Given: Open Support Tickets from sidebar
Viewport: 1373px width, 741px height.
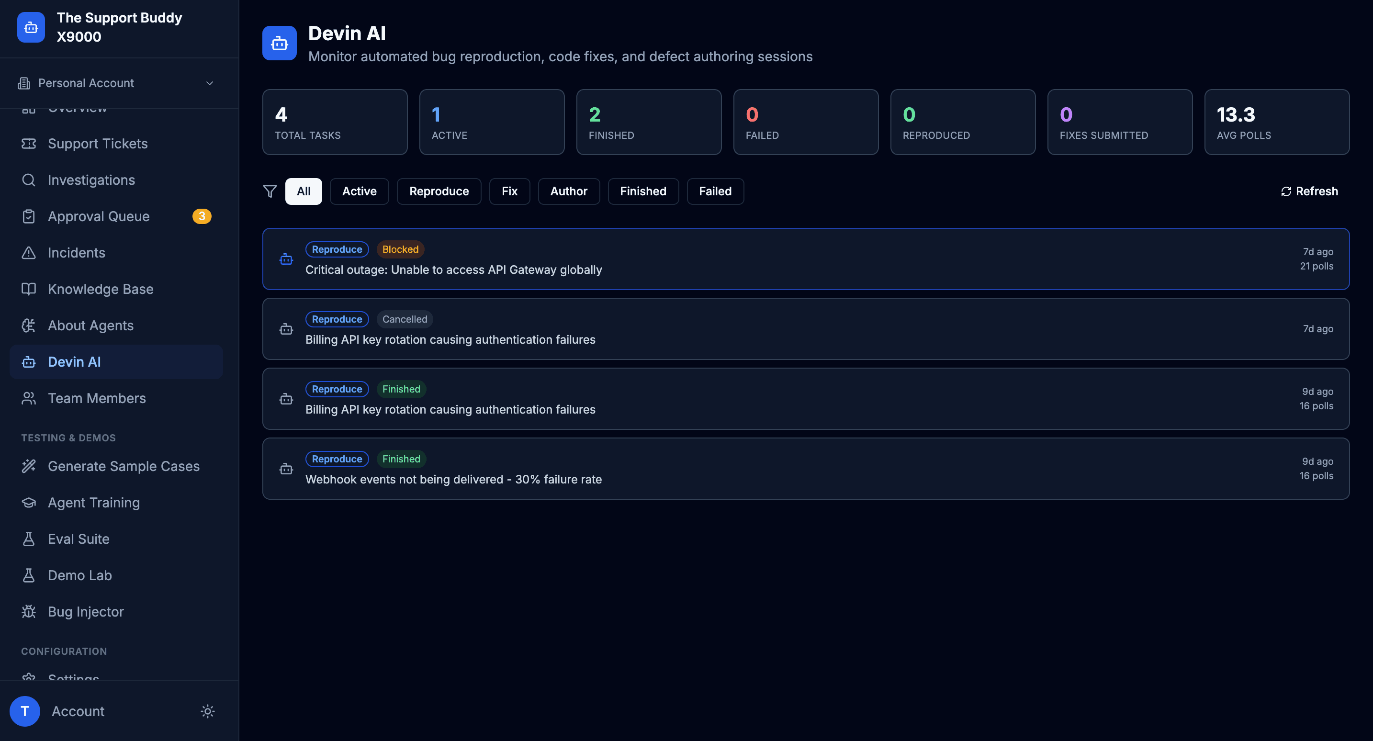Looking at the screenshot, I should (116, 144).
